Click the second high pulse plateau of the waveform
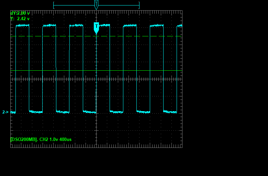Viewport: 268px width, 176px height. point(49,25)
